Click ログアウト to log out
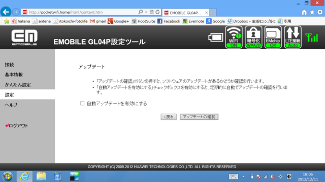This screenshot has width=325, height=182. click(17, 125)
